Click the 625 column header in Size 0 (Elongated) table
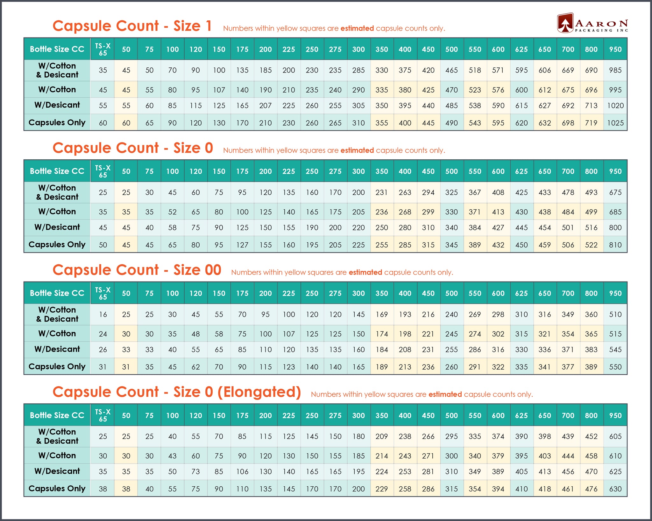 (521, 415)
